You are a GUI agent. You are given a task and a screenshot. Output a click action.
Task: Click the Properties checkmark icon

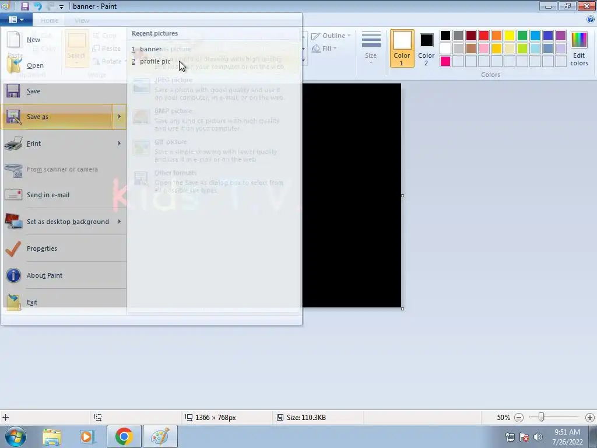[13, 249]
